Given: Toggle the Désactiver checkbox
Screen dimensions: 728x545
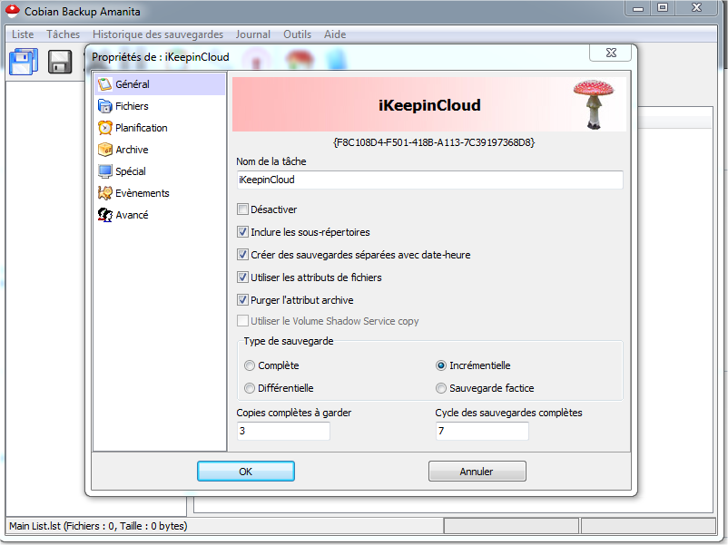Looking at the screenshot, I should click(x=242, y=209).
